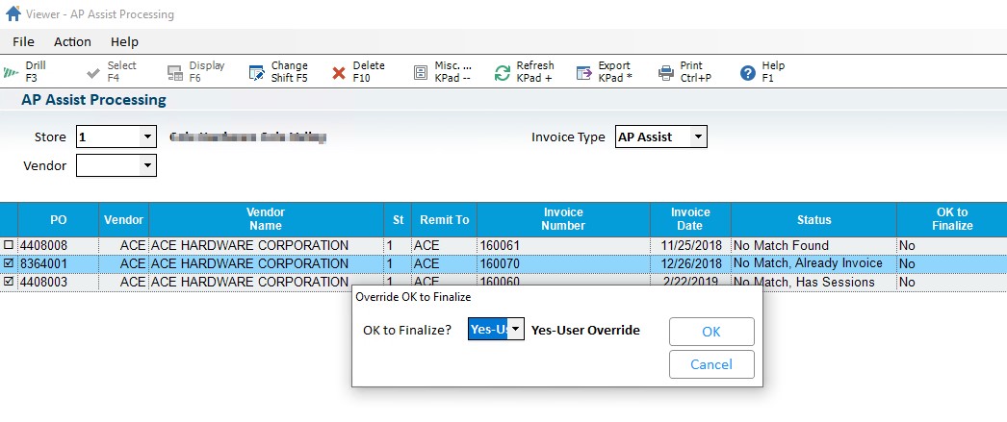Click OK in the override dialog
Viewport: 1007px width, 422px height.
click(x=710, y=331)
